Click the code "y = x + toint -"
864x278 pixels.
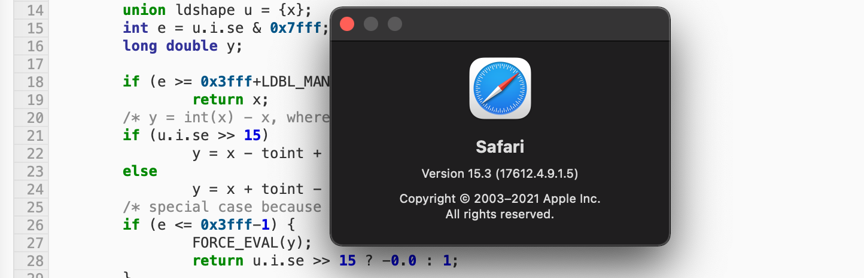pos(257,189)
